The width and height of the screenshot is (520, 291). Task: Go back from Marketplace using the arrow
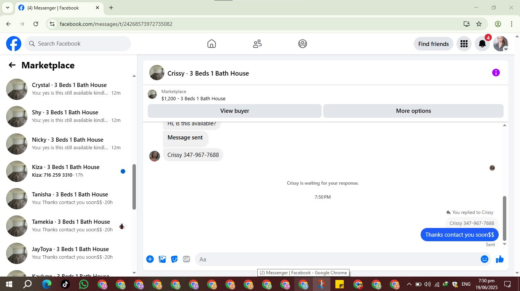tap(12, 65)
